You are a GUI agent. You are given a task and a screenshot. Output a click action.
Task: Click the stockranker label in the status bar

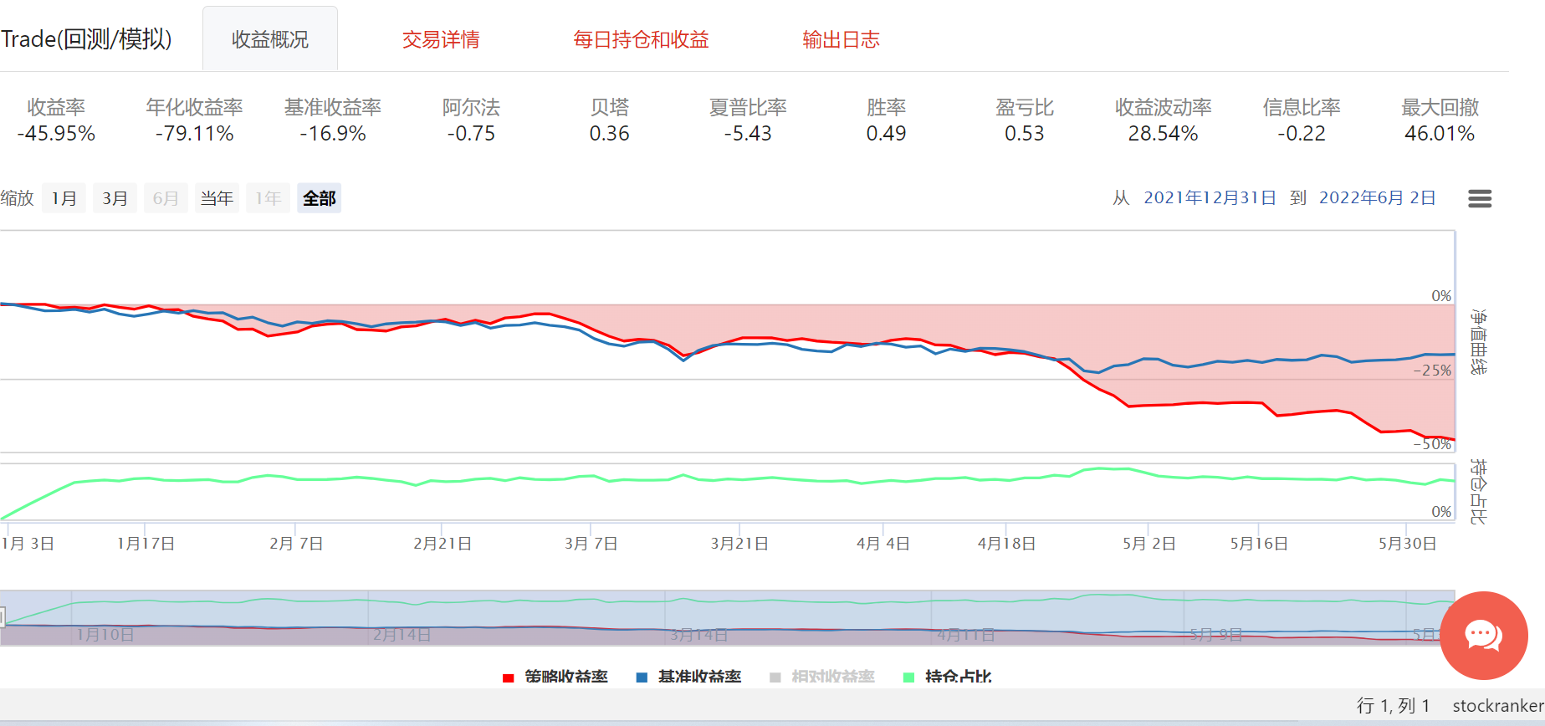(1497, 706)
